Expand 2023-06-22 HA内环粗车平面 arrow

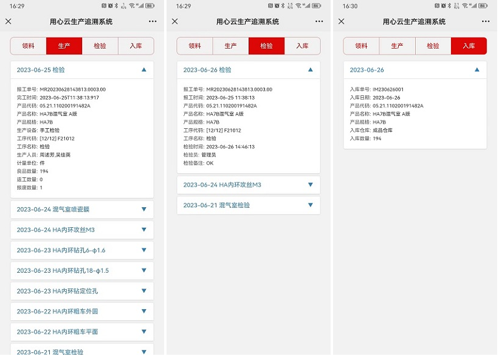(x=144, y=332)
